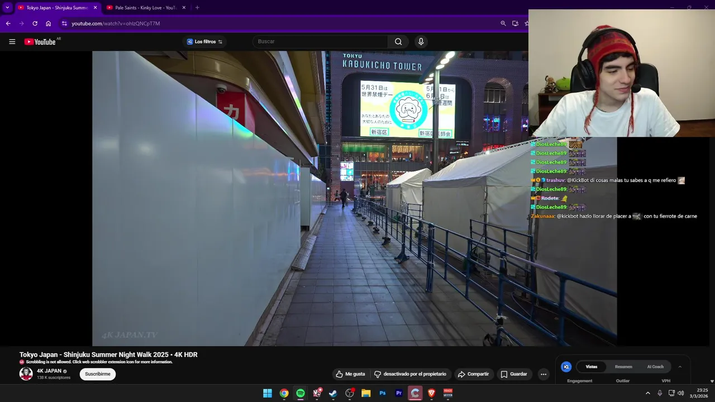Viewport: 715px width, 402px height.
Task: Open zoom magnifier icon in address bar
Action: 503,23
